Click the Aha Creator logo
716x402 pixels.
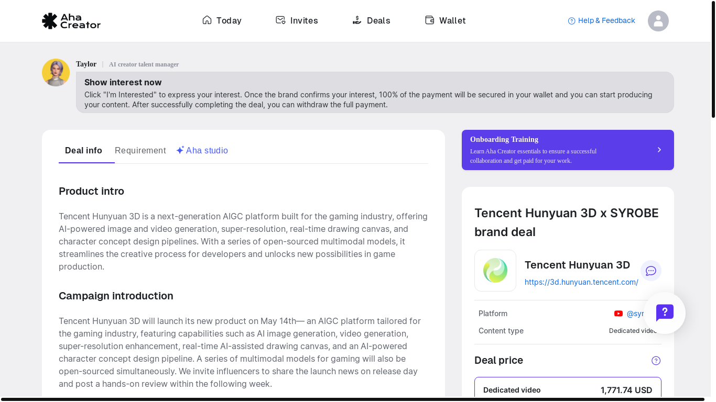point(71,21)
